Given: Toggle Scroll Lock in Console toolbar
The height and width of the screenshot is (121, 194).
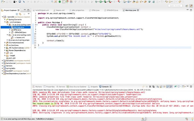Looking at the screenshot, I should 161,87.
